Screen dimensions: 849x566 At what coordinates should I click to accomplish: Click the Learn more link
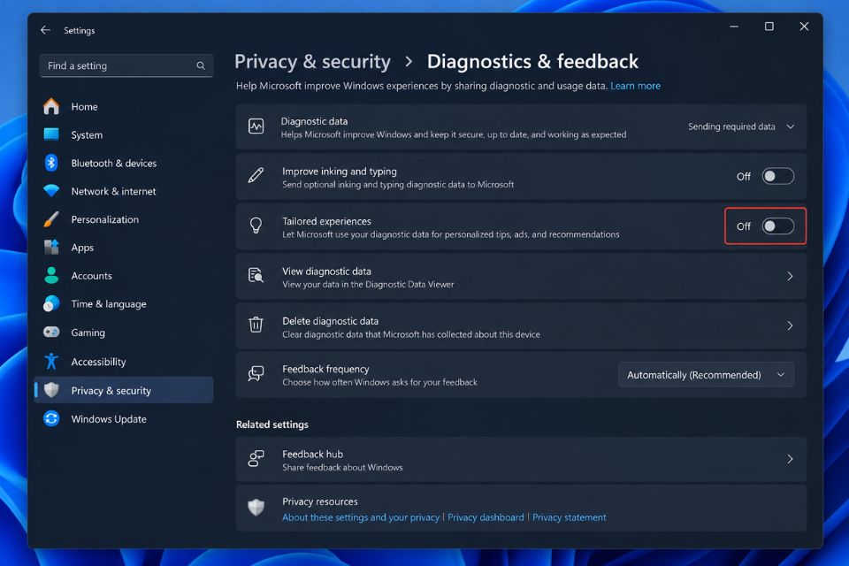(635, 86)
